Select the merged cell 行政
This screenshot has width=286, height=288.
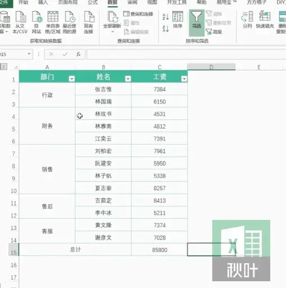(47, 95)
